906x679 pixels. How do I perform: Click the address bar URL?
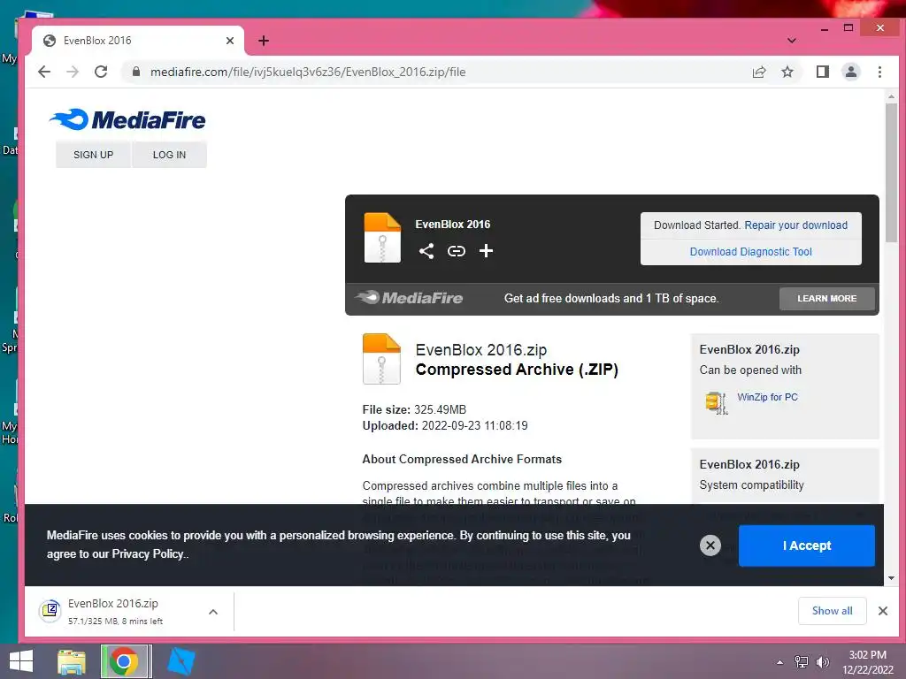coord(308,72)
